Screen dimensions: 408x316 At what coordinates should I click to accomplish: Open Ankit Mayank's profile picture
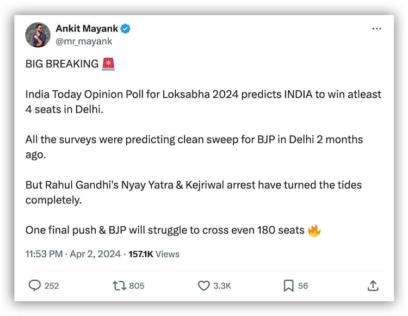point(38,35)
